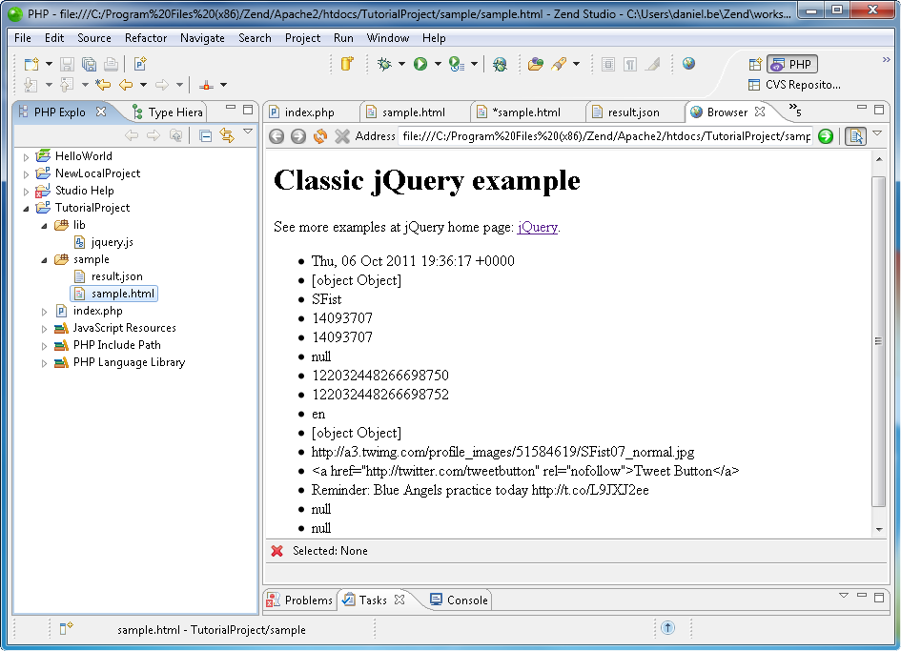
Task: Click the web debug globe-bug icon
Action: pos(500,64)
